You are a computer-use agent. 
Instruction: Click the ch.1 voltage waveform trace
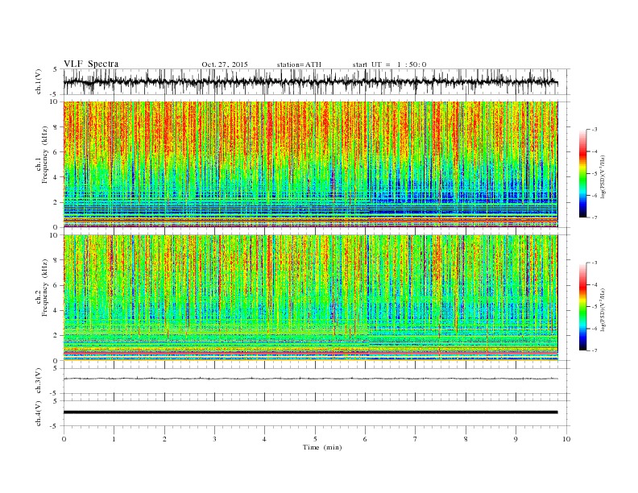pos(310,82)
